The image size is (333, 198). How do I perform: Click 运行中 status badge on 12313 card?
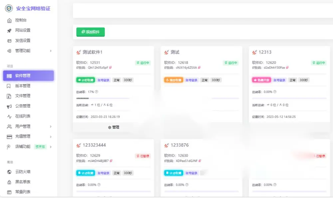coord(319,63)
